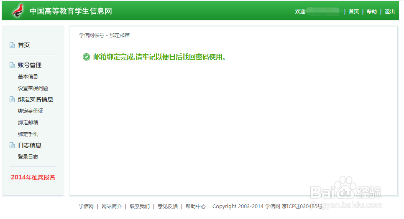404x219 pixels.
Task: Open 绑定邮箱 in sidebar
Action: point(28,122)
